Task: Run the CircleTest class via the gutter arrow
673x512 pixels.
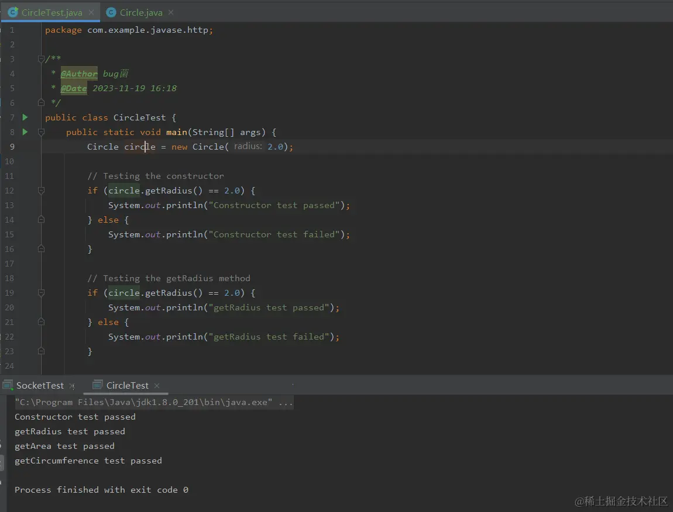Action: [x=25, y=117]
